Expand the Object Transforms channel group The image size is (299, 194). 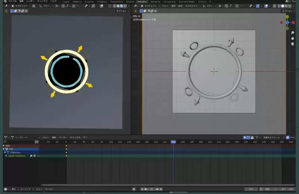[6, 156]
